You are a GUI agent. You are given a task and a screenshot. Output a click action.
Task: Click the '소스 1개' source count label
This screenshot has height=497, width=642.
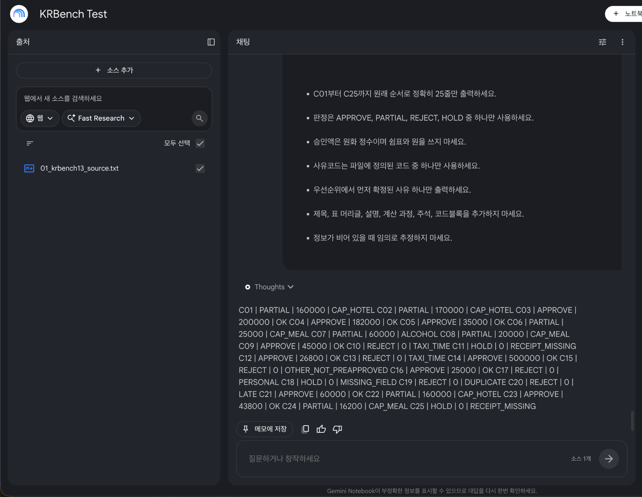(581, 458)
